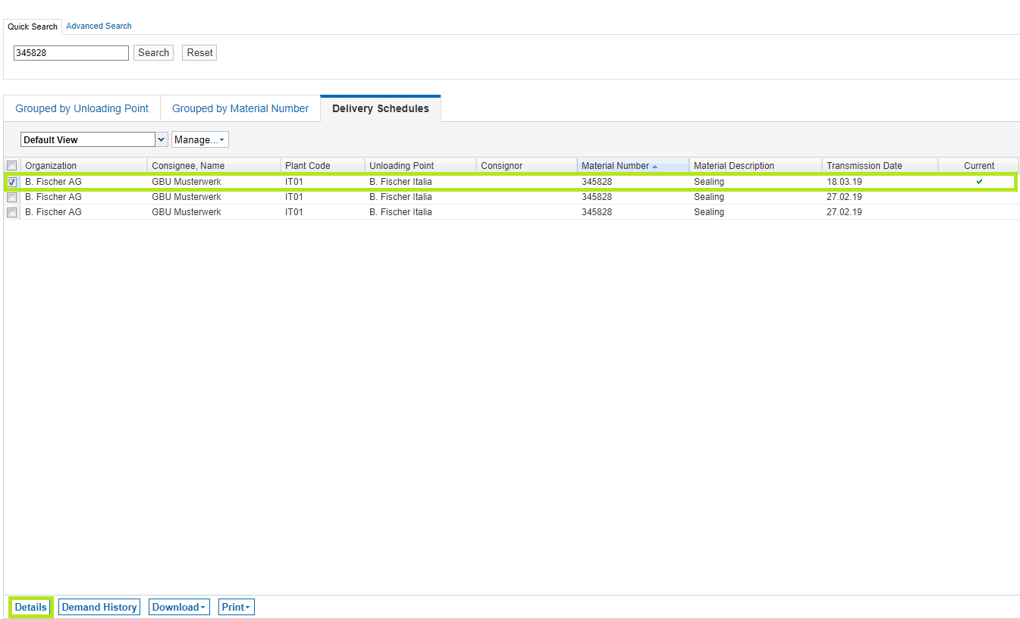Switch to the Quick Search tab

click(33, 27)
